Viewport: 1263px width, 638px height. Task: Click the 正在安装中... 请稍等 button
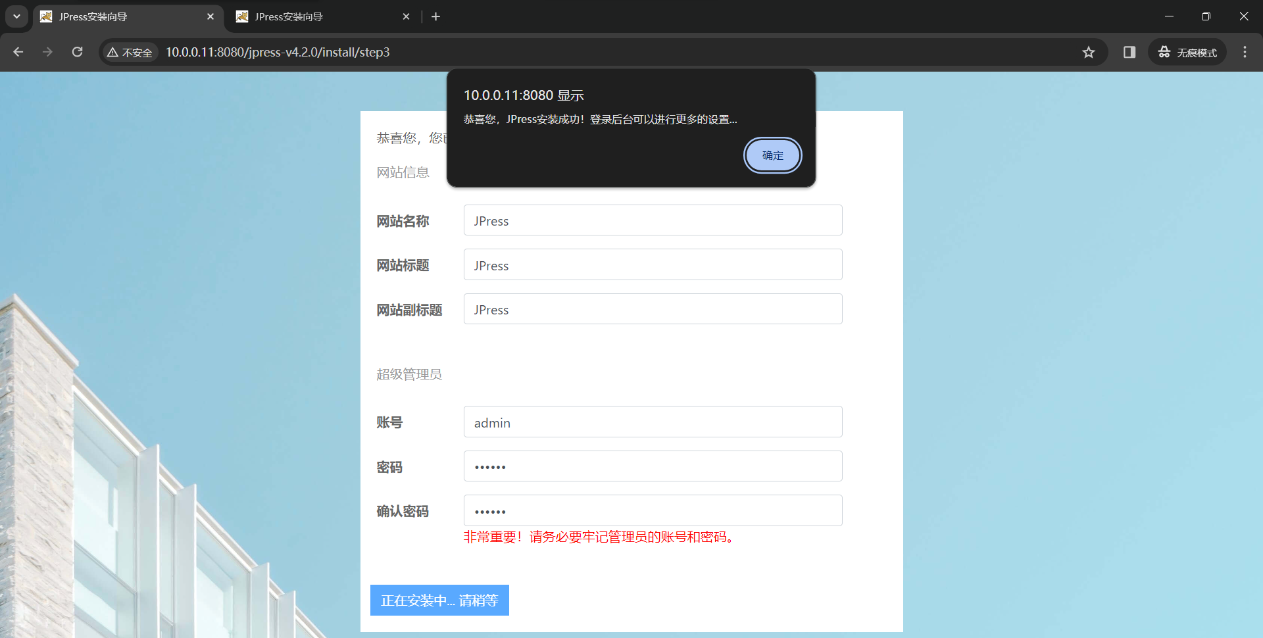point(439,601)
